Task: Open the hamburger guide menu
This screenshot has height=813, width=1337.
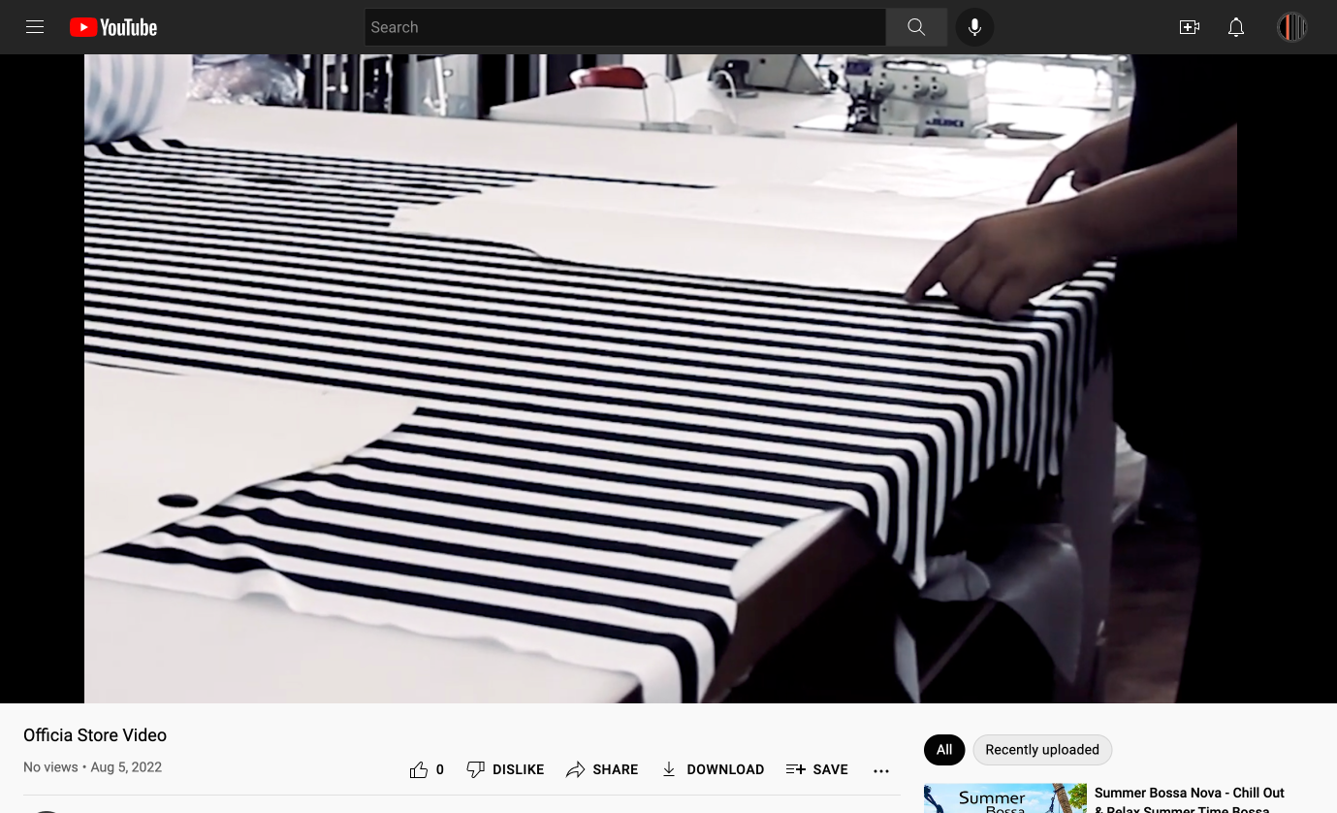Action: [x=35, y=27]
